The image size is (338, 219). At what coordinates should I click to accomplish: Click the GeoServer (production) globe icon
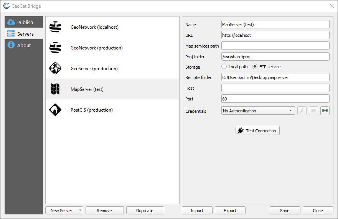(x=55, y=69)
